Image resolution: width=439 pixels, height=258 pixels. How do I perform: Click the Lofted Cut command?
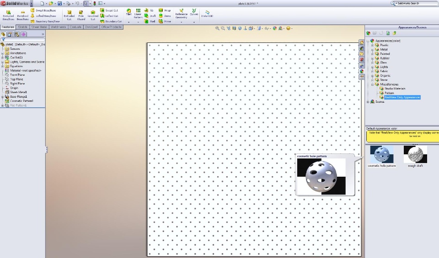109,16
